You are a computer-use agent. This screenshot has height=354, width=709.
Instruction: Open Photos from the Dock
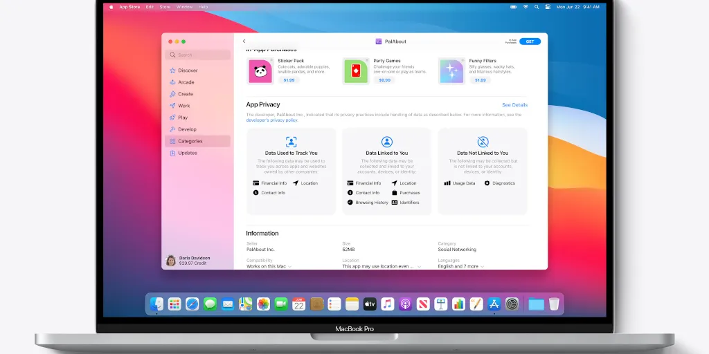click(x=263, y=304)
